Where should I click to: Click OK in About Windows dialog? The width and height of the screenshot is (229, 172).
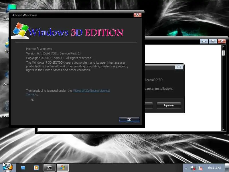(129, 120)
